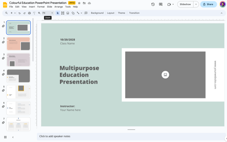Click the Insert image toolbar icon
The image size is (227, 142).
pyautogui.click(x=68, y=13)
